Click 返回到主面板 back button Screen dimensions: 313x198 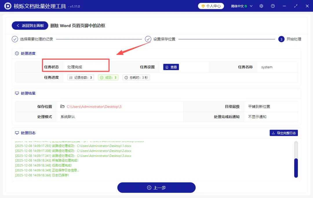tap(30, 25)
